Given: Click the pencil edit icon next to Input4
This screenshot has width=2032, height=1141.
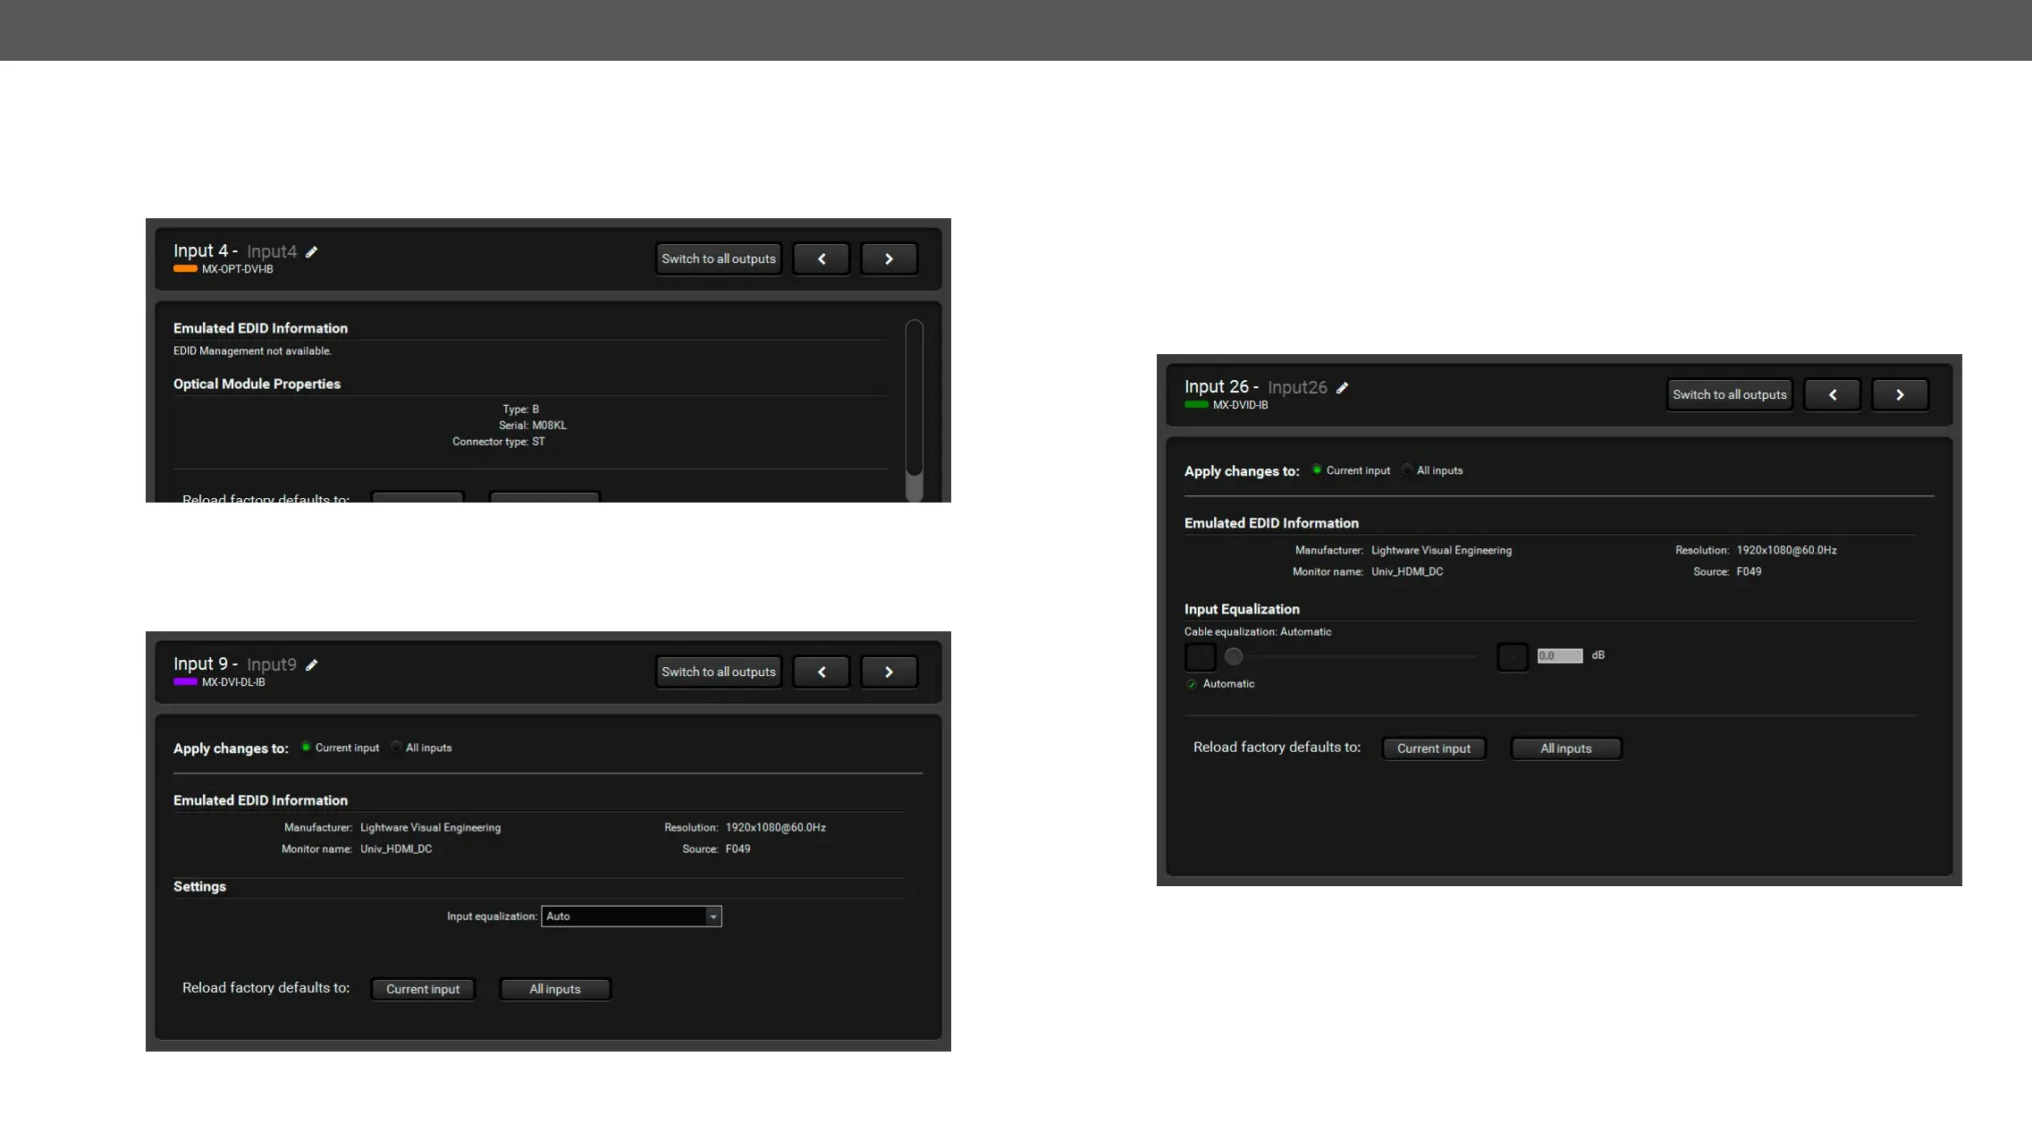Looking at the screenshot, I should click(x=311, y=252).
